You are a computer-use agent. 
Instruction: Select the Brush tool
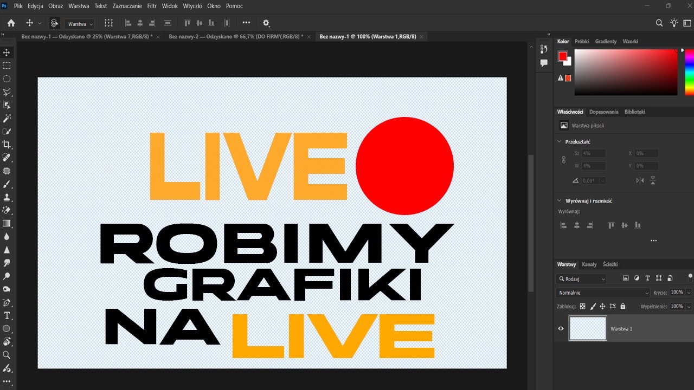coord(7,184)
